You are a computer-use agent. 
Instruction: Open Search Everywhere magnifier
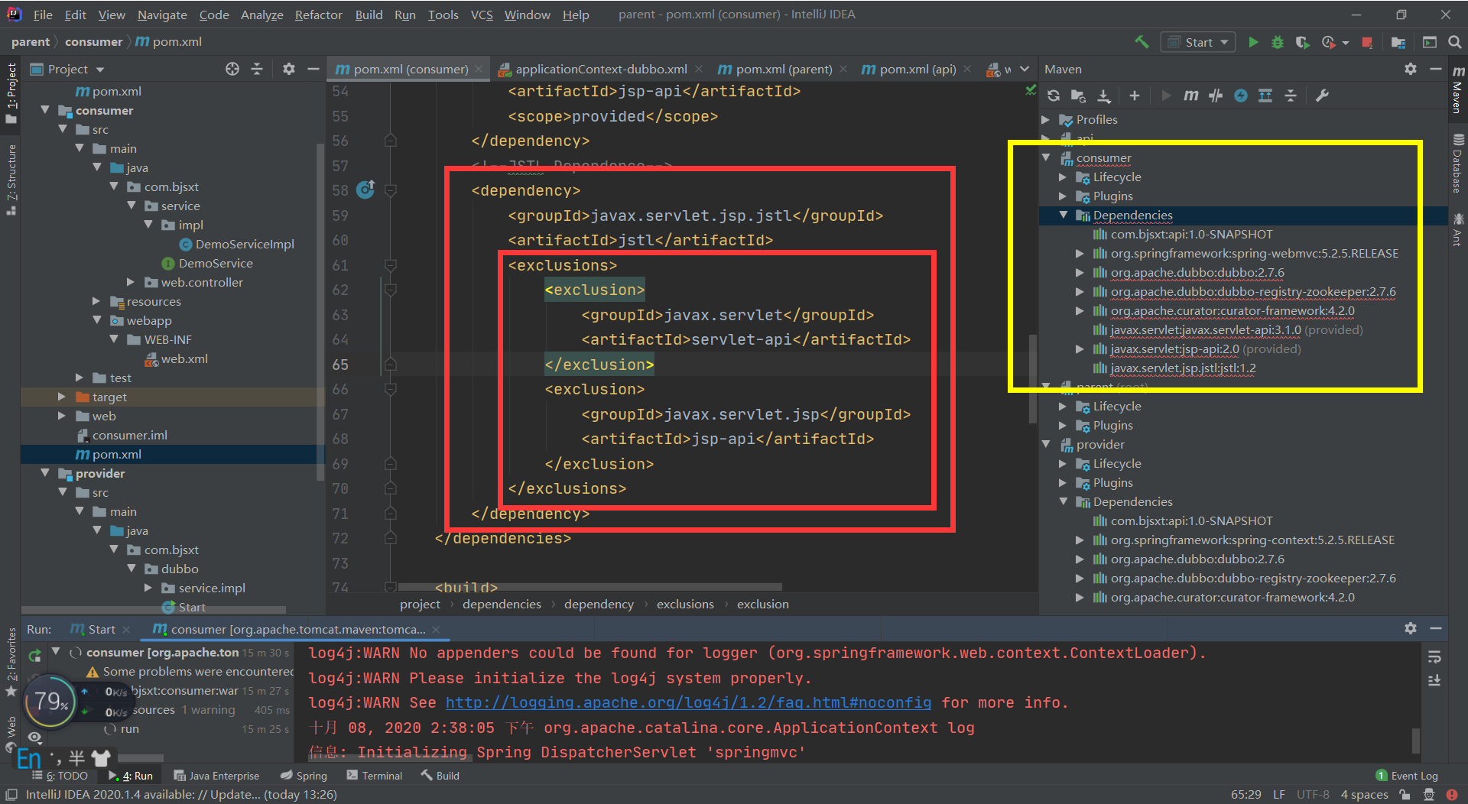[1455, 42]
